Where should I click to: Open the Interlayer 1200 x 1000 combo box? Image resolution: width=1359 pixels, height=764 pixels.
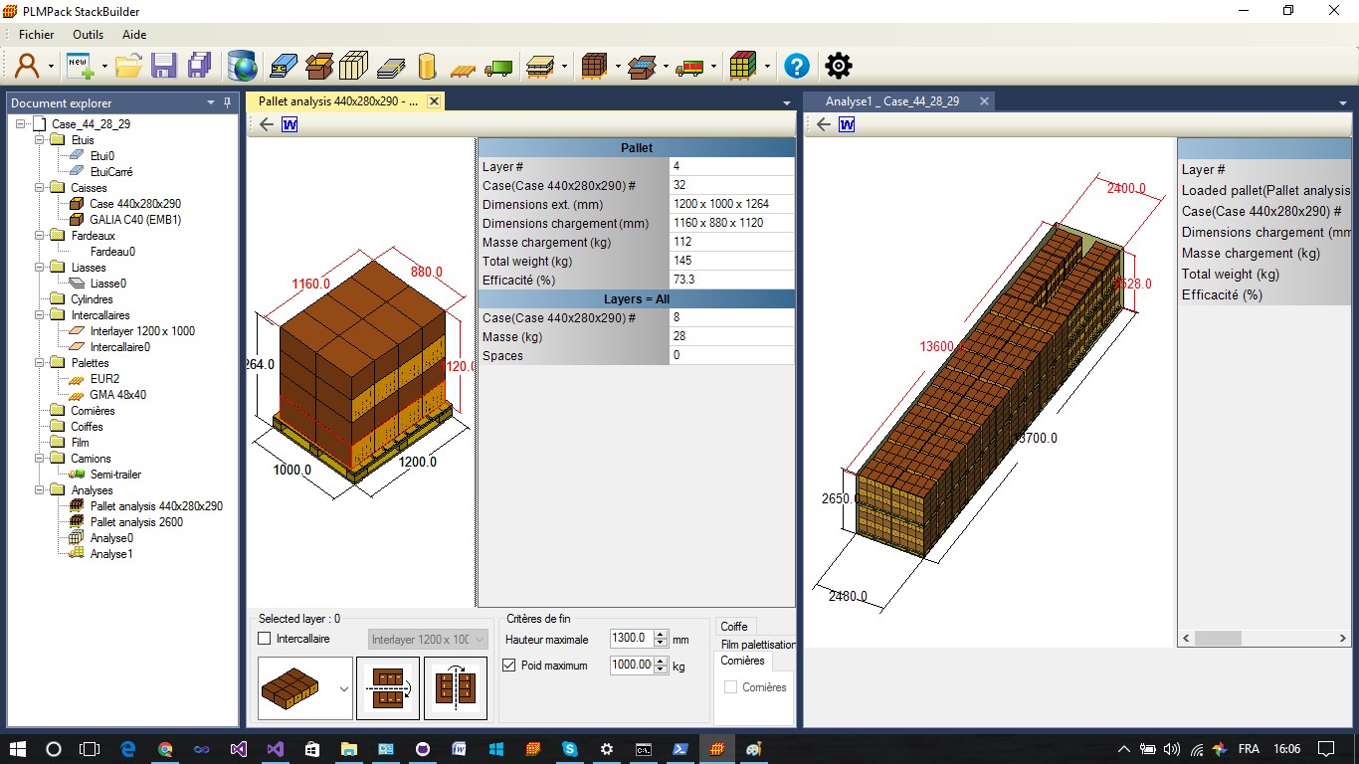click(428, 639)
